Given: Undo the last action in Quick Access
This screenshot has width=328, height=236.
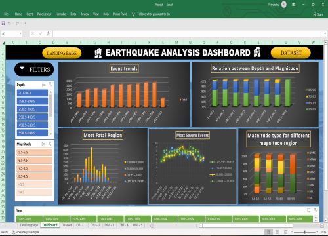Looking at the screenshot, I should click(9, 23).
